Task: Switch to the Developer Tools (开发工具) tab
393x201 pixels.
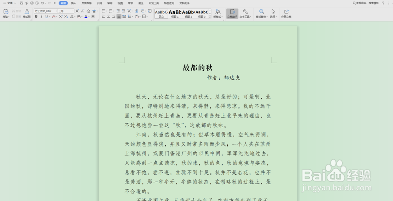Action: point(154,3)
